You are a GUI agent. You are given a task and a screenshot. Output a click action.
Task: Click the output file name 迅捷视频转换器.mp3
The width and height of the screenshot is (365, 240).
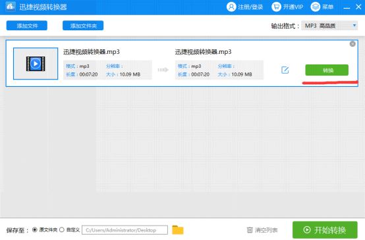[x=203, y=52]
